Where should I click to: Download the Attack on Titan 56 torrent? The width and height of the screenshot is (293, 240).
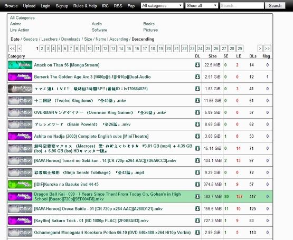coord(197,65)
